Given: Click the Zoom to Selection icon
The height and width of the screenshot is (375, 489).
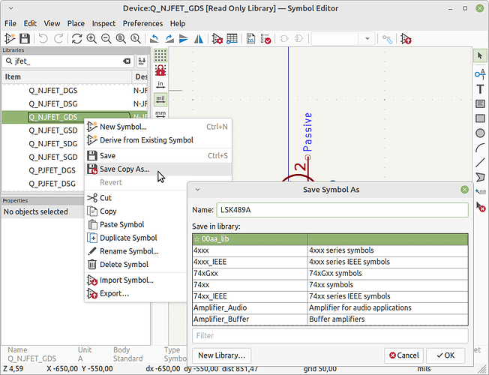Looking at the screenshot, I should tap(136, 39).
